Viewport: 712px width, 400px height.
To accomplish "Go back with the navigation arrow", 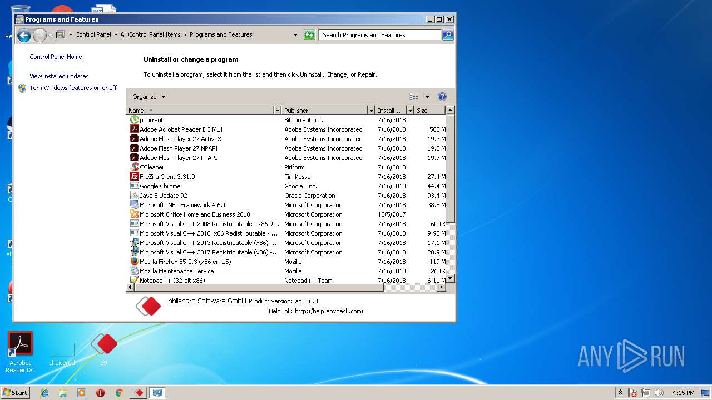I will (x=24, y=36).
